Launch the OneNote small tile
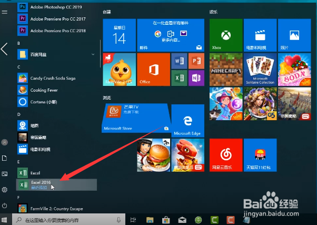The image size is (317, 225). point(196,78)
